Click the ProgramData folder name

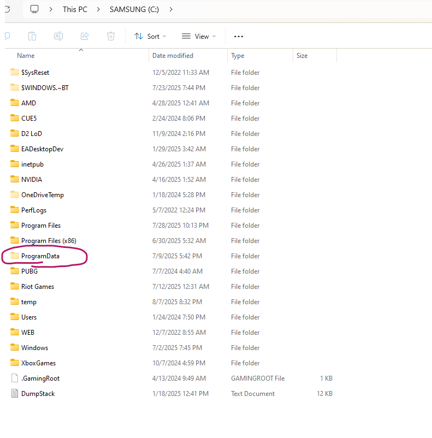[x=40, y=256]
